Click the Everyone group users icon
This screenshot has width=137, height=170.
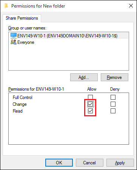[14, 42]
